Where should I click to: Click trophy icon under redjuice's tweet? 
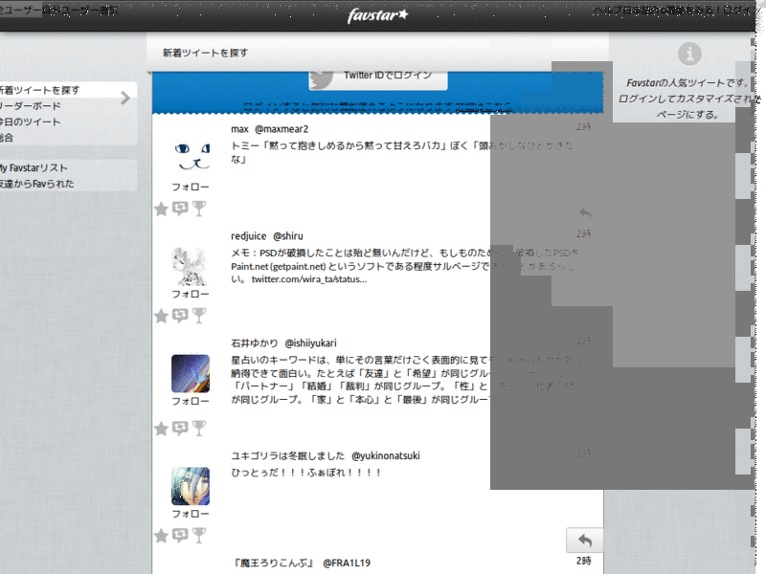[x=199, y=316]
